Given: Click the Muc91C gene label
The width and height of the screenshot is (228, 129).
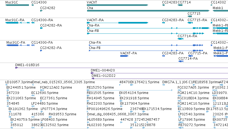Looking at the screenshot, I should [12, 2].
